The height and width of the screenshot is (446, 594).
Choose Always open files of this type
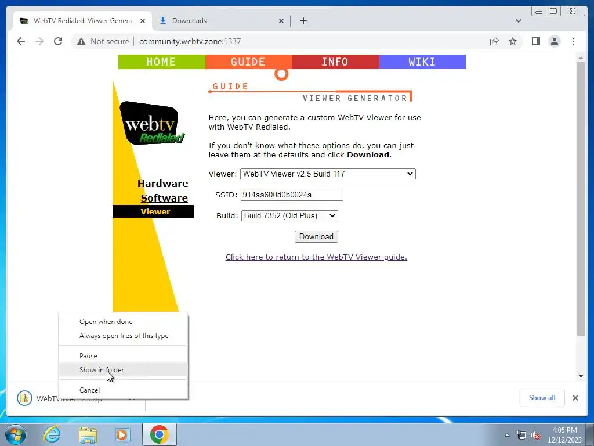click(123, 336)
